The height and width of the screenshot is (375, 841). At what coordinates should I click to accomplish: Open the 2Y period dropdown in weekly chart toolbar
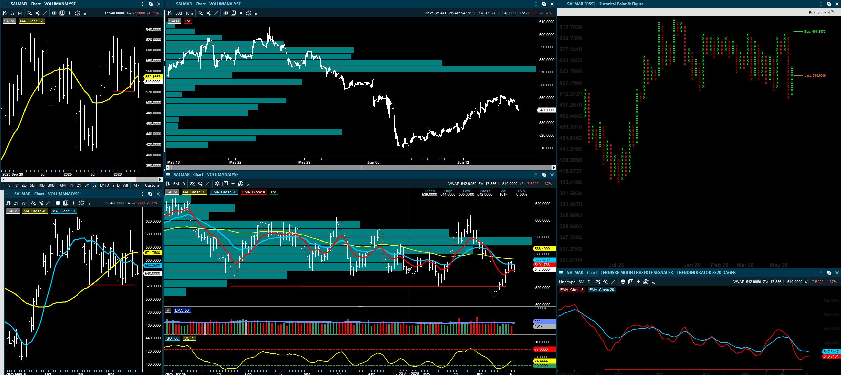coord(16,203)
